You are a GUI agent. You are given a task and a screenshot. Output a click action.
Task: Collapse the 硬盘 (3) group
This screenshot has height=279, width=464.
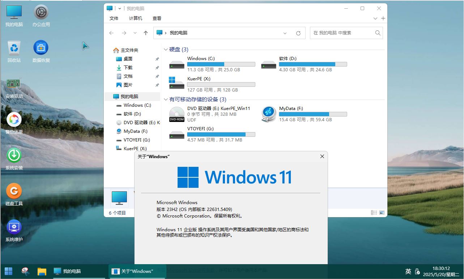(166, 50)
